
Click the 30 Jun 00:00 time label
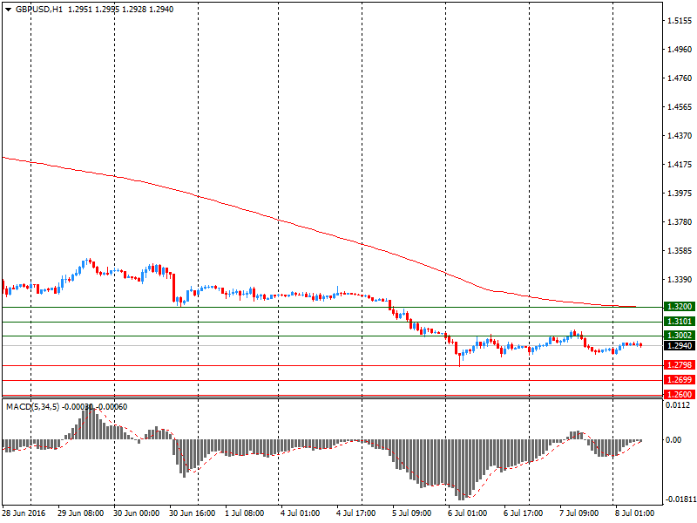coord(137,513)
